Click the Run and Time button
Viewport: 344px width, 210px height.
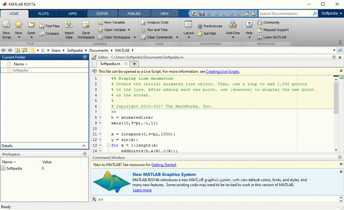click(x=154, y=30)
